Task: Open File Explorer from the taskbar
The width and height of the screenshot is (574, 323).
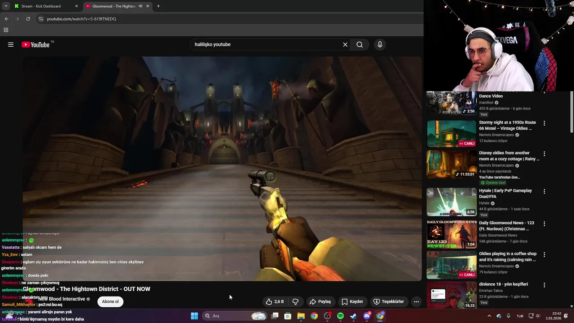Action: pyautogui.click(x=301, y=316)
